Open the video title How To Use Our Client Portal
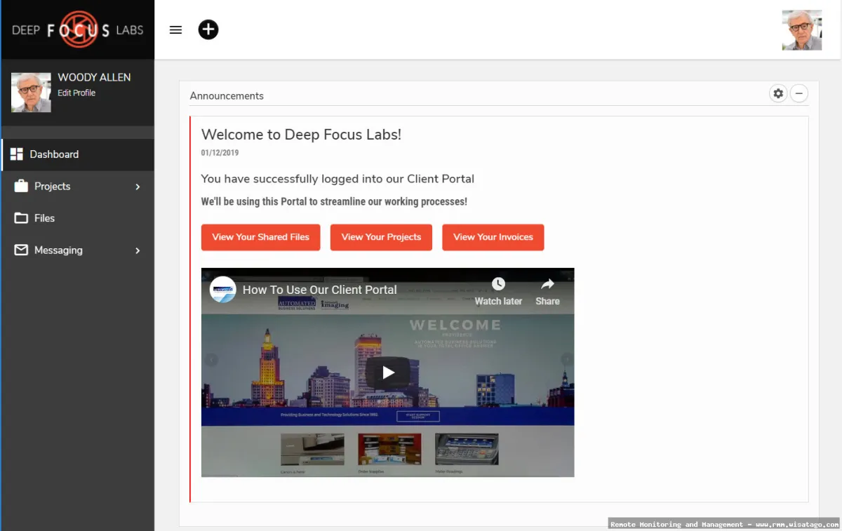 coord(320,290)
